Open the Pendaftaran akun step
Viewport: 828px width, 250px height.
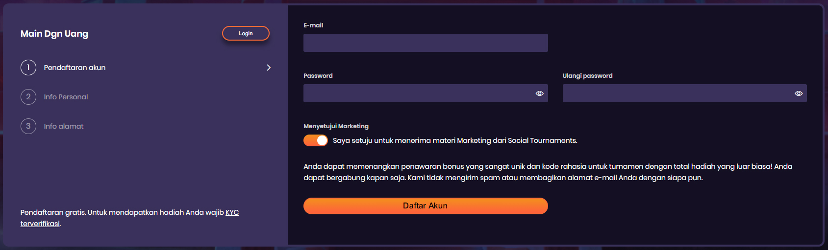(x=75, y=68)
